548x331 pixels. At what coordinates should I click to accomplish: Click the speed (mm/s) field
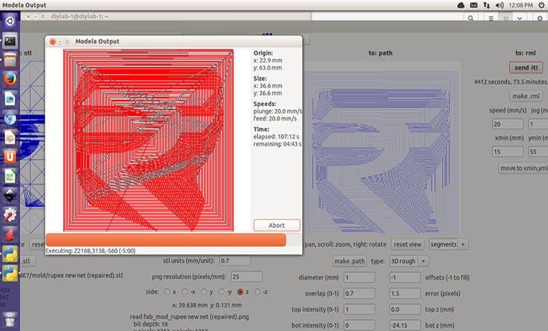click(x=508, y=124)
